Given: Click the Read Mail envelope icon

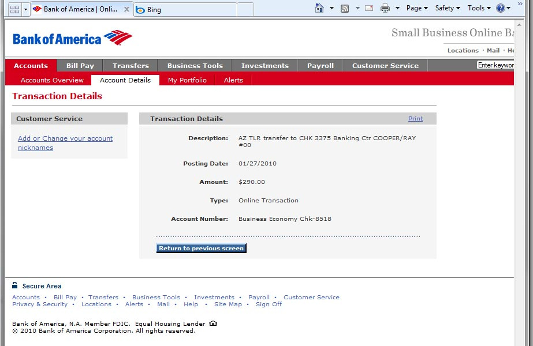Looking at the screenshot, I should pyautogui.click(x=368, y=8).
